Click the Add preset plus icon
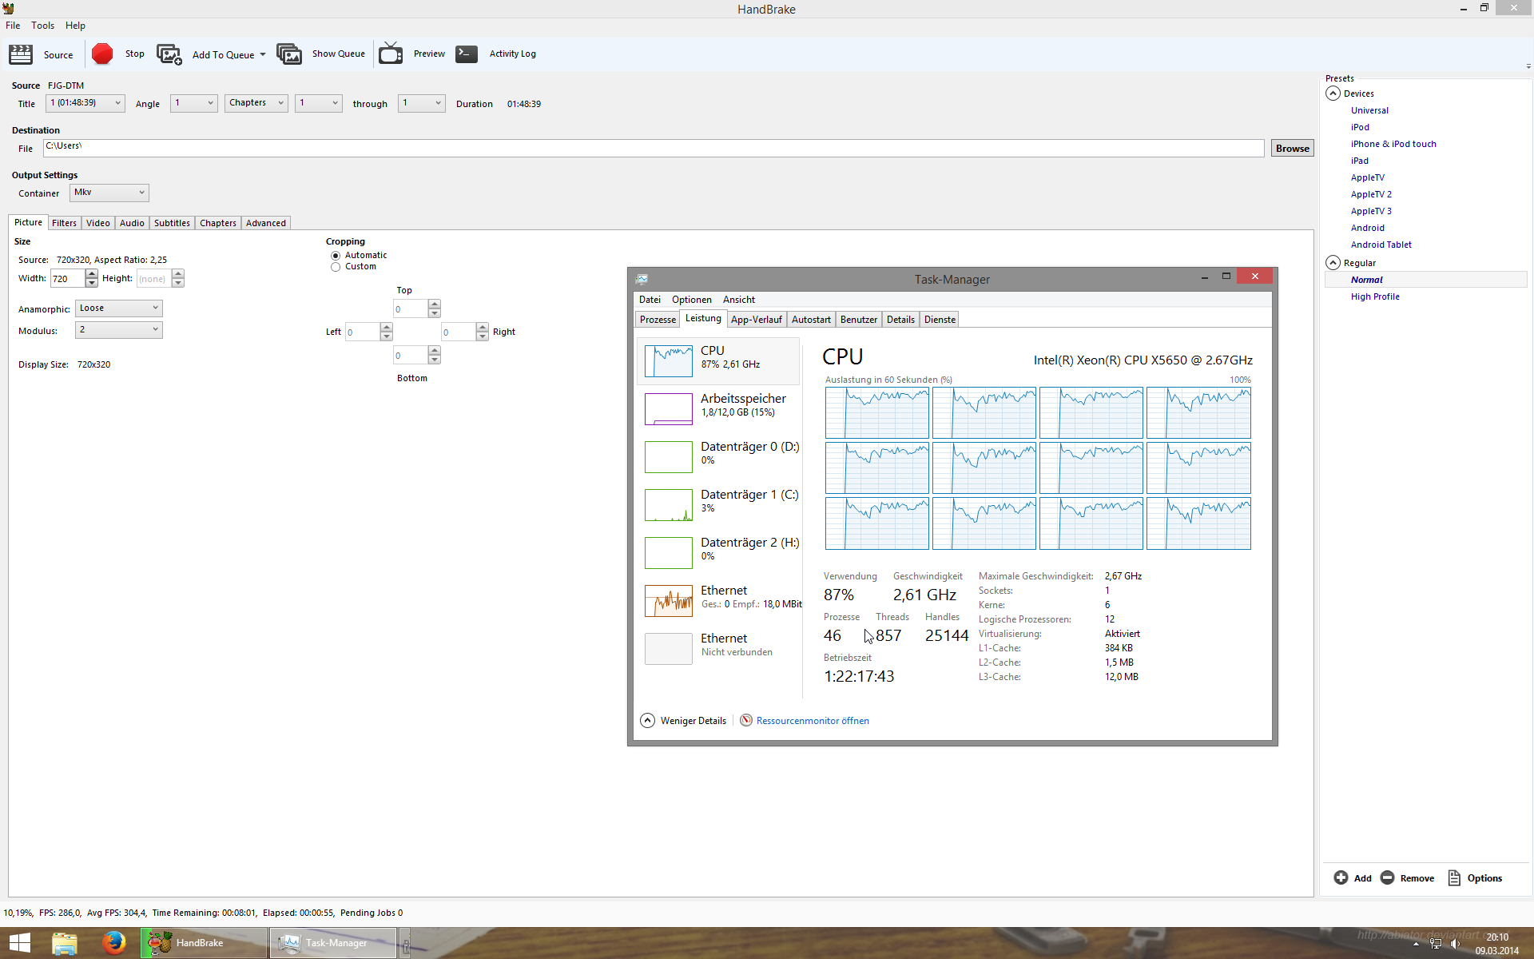 point(1341,877)
